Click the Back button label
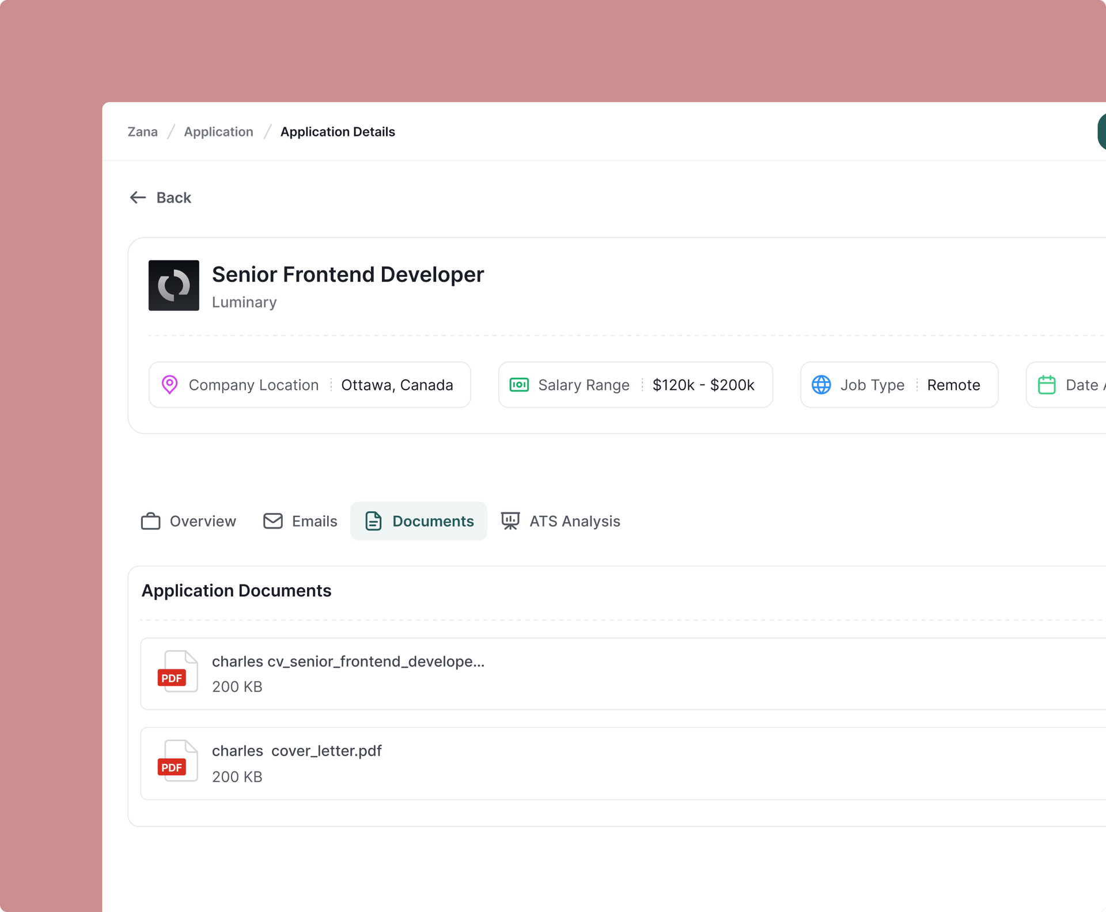 point(173,197)
